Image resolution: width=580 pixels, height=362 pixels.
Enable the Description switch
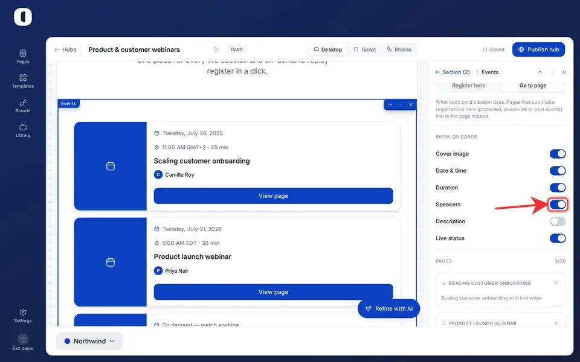click(x=558, y=221)
